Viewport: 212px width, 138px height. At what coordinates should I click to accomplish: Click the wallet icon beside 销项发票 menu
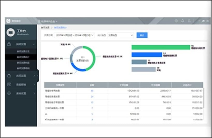click(x=9, y=44)
